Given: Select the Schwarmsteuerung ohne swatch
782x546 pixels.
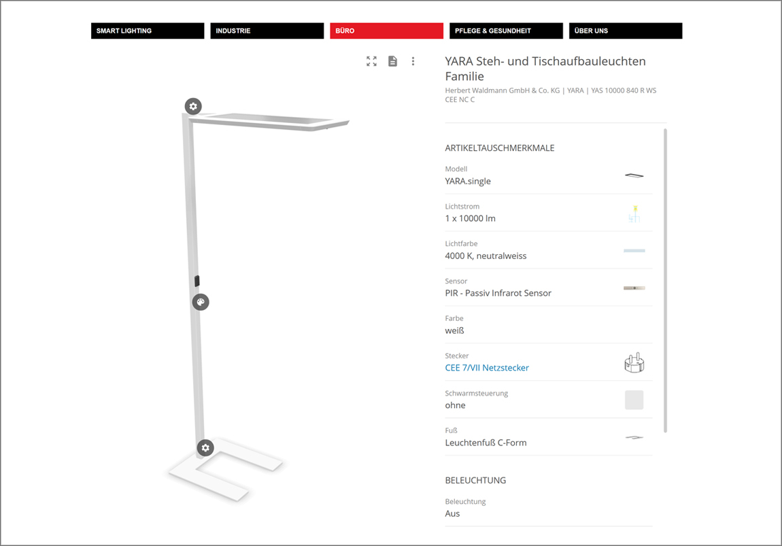Looking at the screenshot, I should (x=634, y=400).
